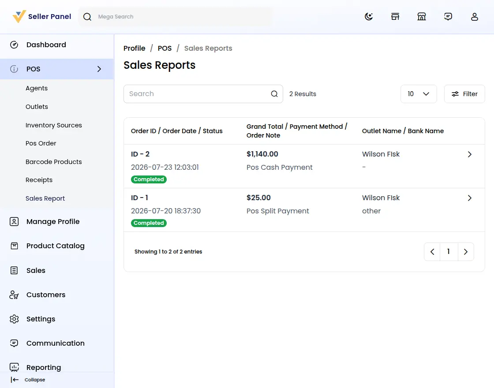Click the Settings gear icon
Image resolution: width=494 pixels, height=388 pixels.
coord(14,319)
